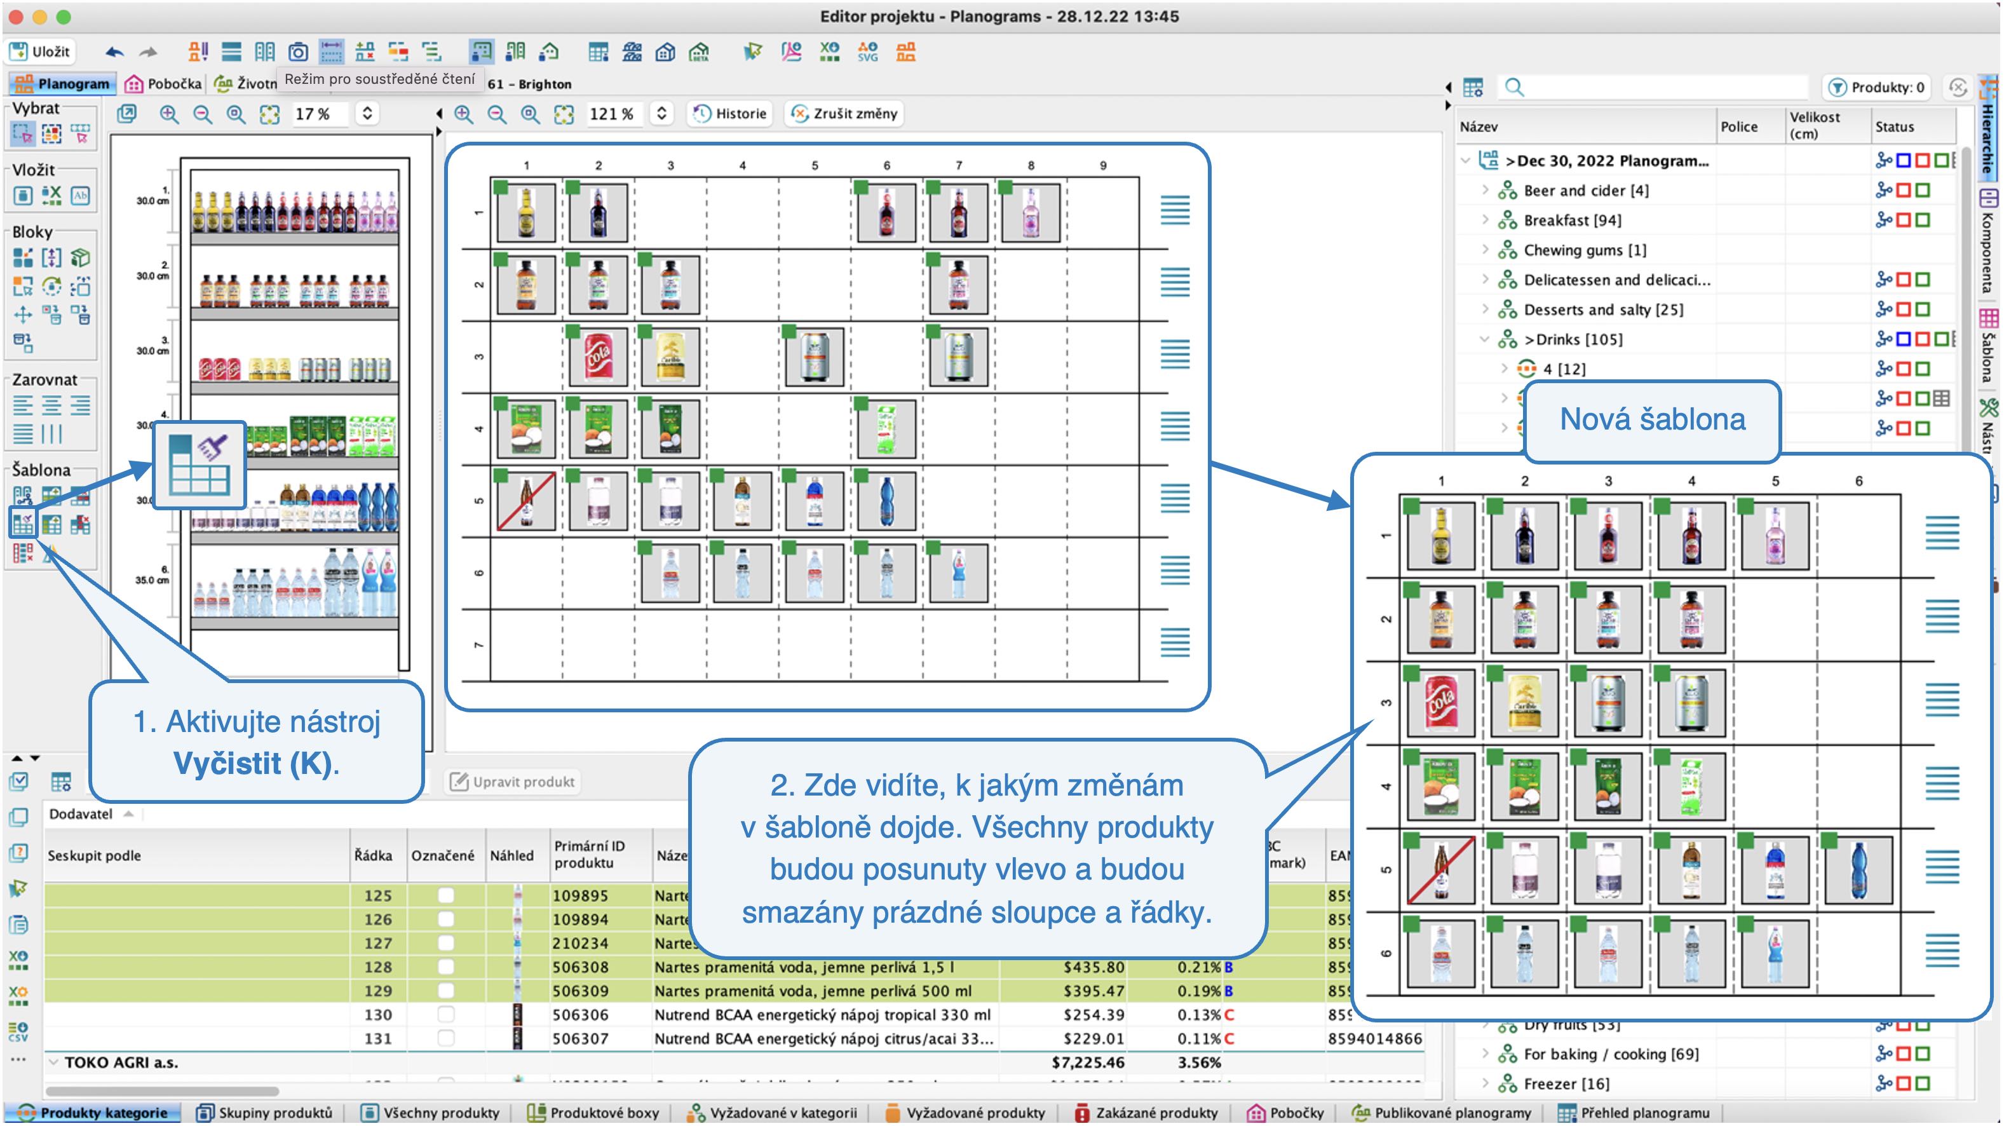Activate the Vyčistit (K) template cleanup tool

tap(23, 524)
